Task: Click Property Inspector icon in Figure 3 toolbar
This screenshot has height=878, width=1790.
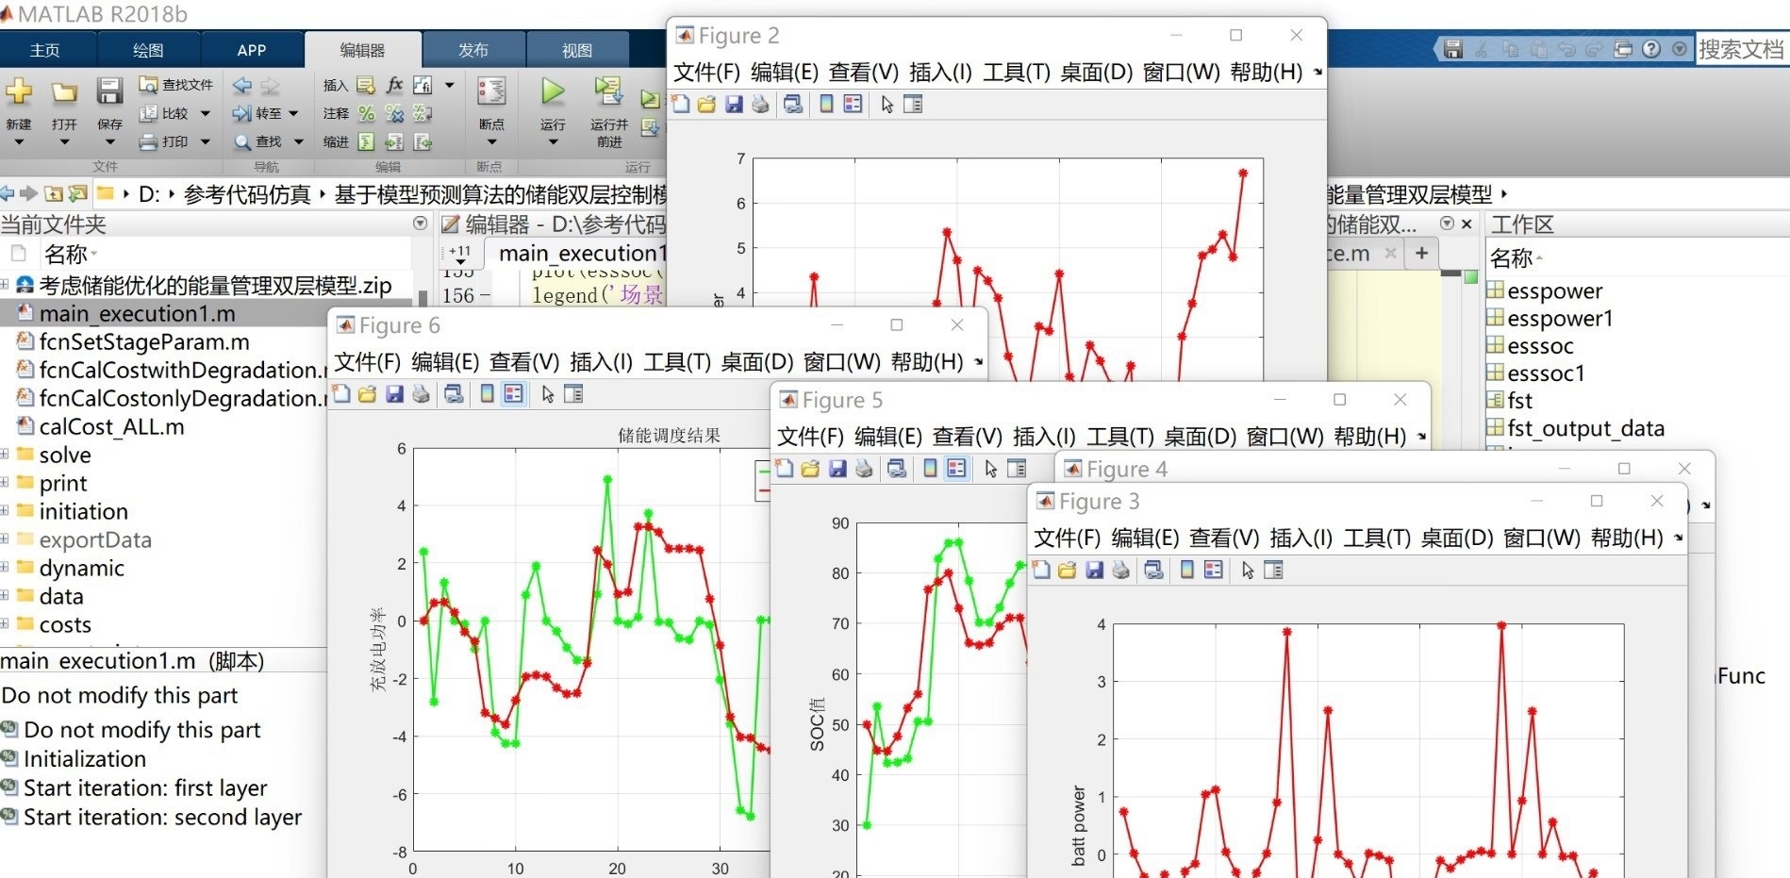Action: coord(1273,570)
